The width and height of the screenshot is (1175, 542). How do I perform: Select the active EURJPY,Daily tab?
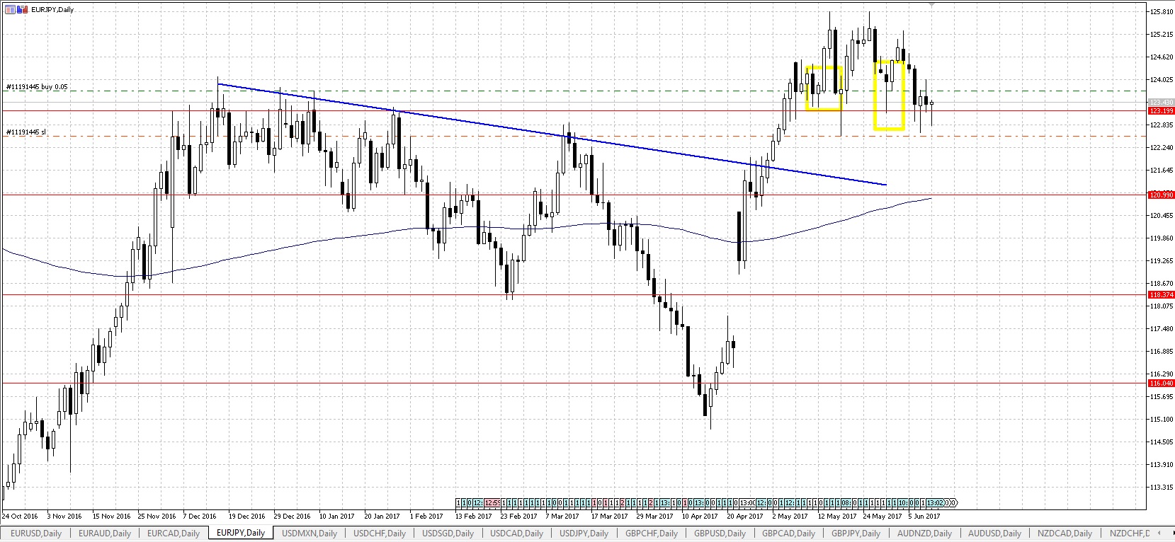[241, 533]
